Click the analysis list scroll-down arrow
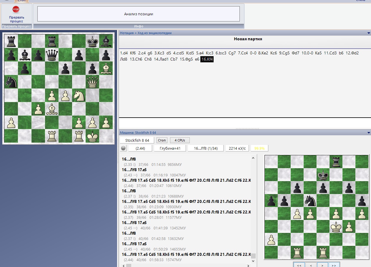 [253, 261]
